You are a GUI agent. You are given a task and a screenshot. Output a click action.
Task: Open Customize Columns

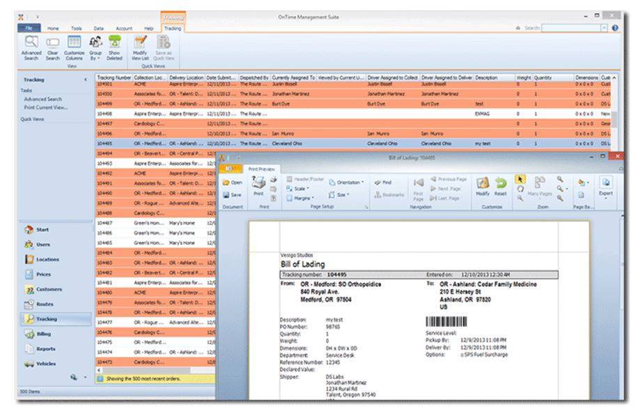pyautogui.click(x=74, y=48)
